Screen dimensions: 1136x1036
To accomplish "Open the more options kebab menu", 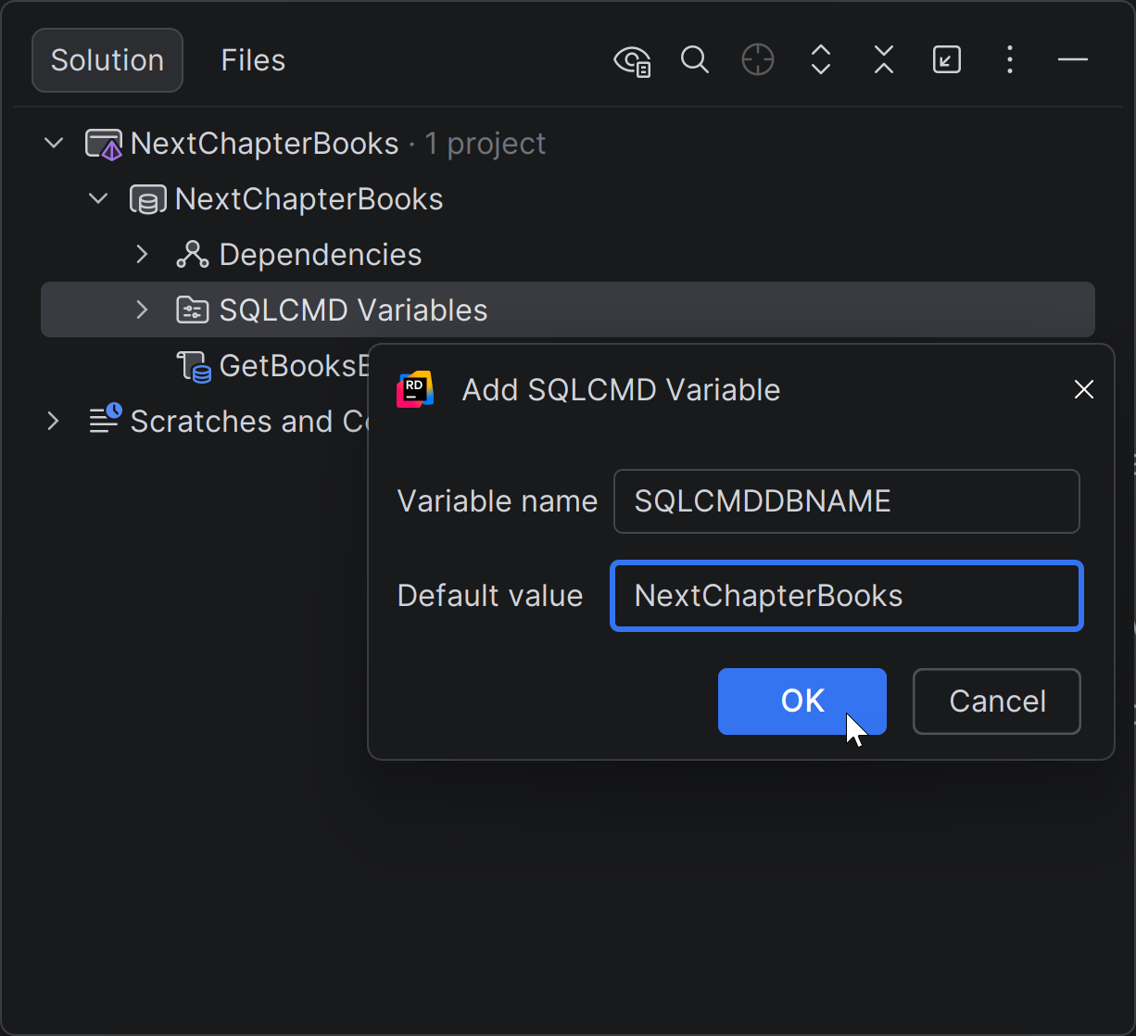I will coord(1009,59).
